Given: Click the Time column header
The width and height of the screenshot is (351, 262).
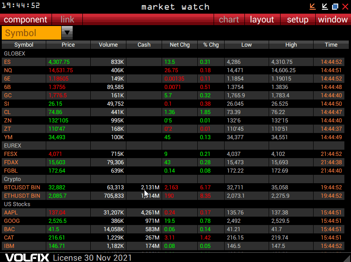Looking at the screenshot, I should point(331,45).
